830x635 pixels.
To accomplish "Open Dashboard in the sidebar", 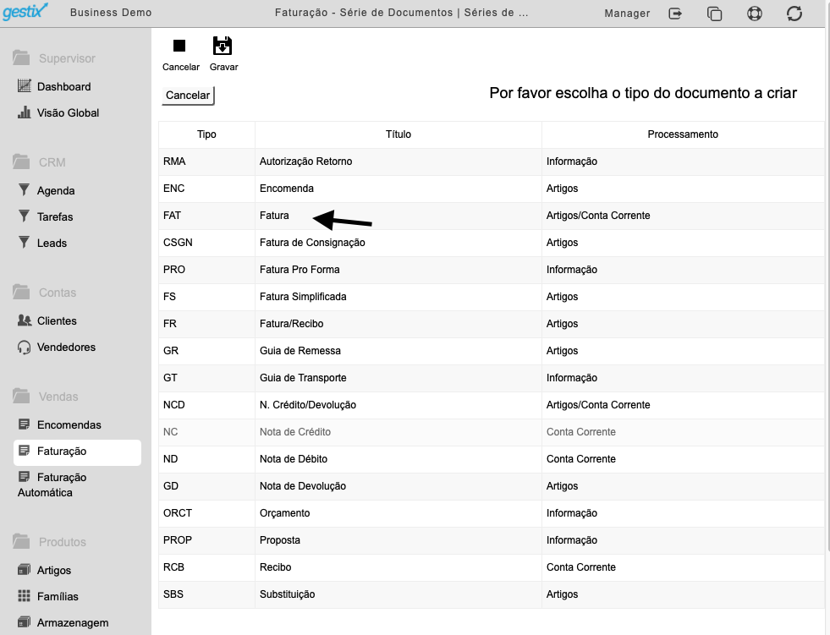I will coord(64,86).
